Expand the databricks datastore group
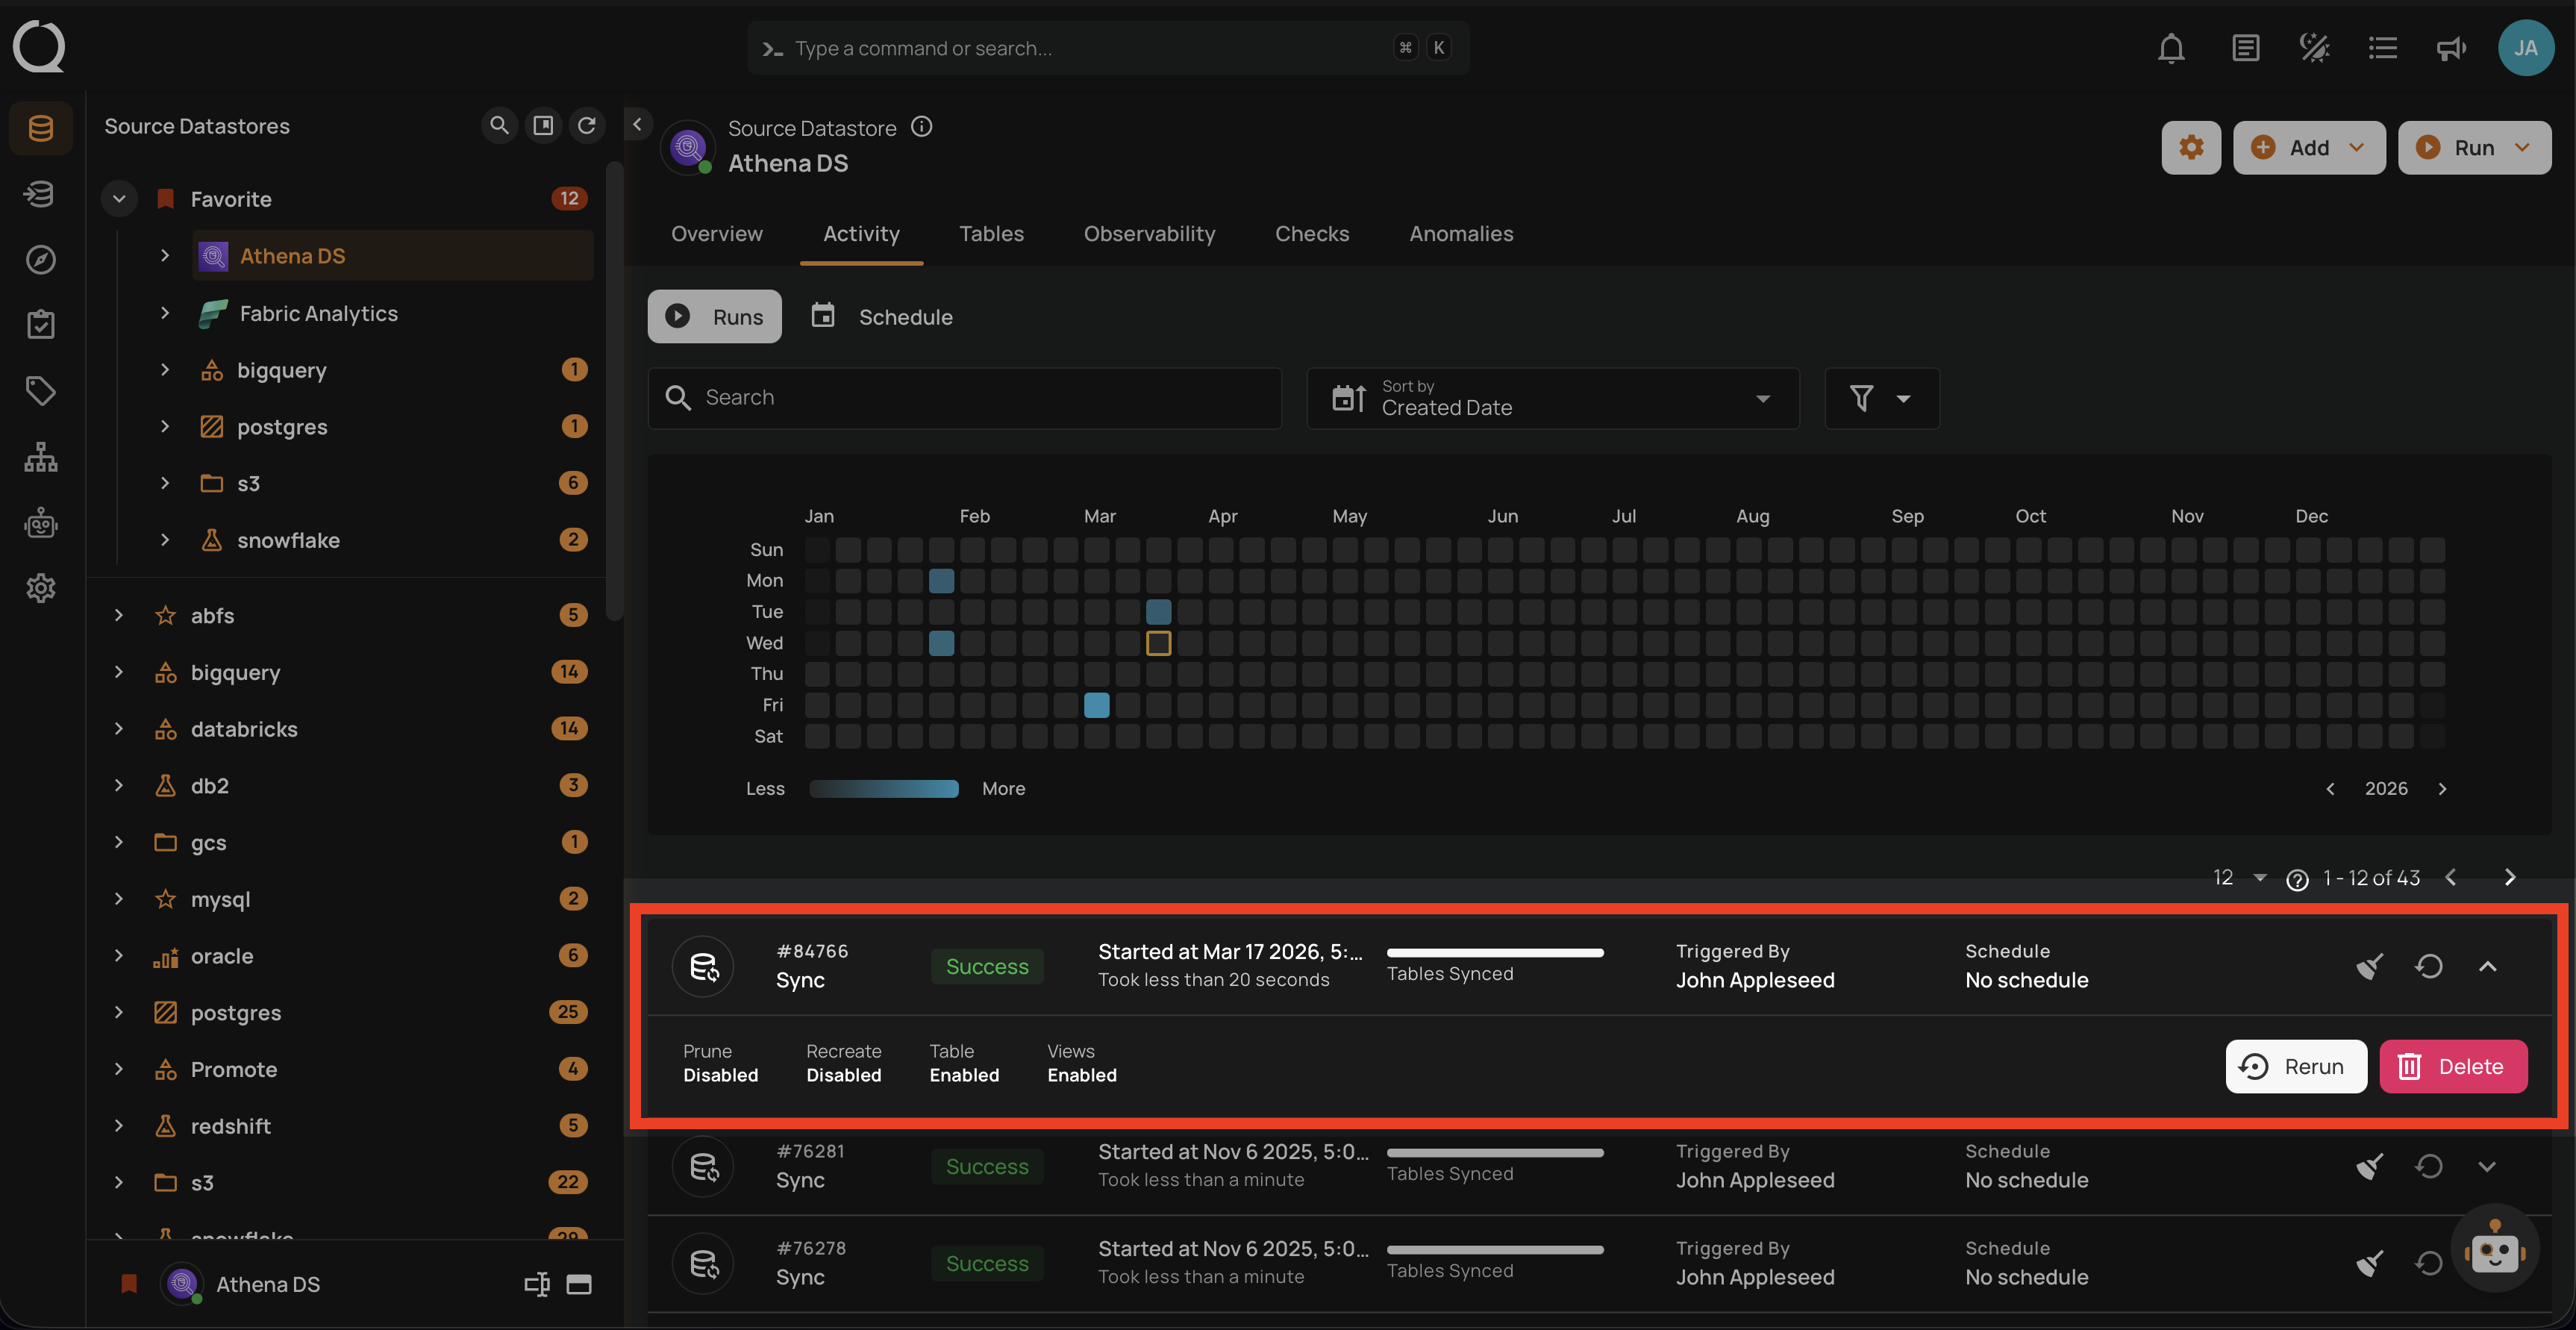Screen dimensions: 2576x1330 119,728
